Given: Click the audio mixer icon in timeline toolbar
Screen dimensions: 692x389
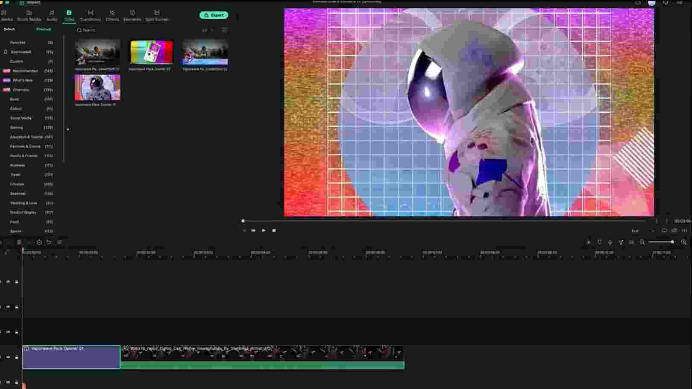Looking at the screenshot, I should (x=621, y=242).
